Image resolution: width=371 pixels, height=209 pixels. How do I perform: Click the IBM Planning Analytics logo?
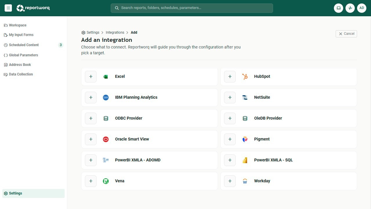106,98
